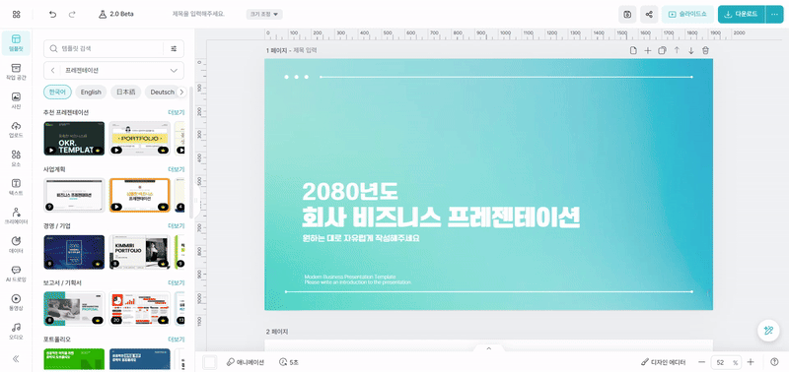The height and width of the screenshot is (372, 789).
Task: Expand the page list panel chevron
Action: pyautogui.click(x=488, y=347)
